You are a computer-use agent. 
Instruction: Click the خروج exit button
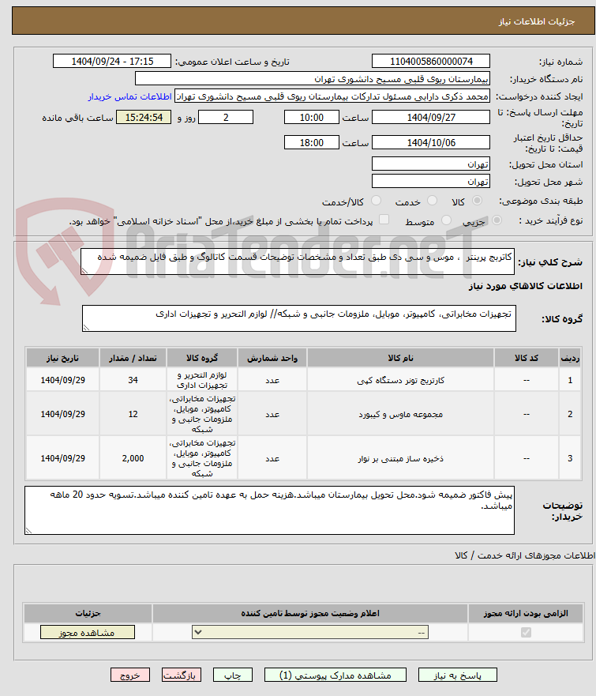130,675
